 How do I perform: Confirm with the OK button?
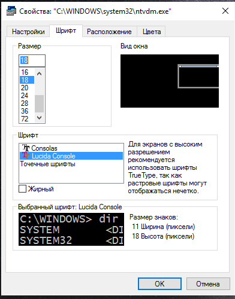click(159, 283)
